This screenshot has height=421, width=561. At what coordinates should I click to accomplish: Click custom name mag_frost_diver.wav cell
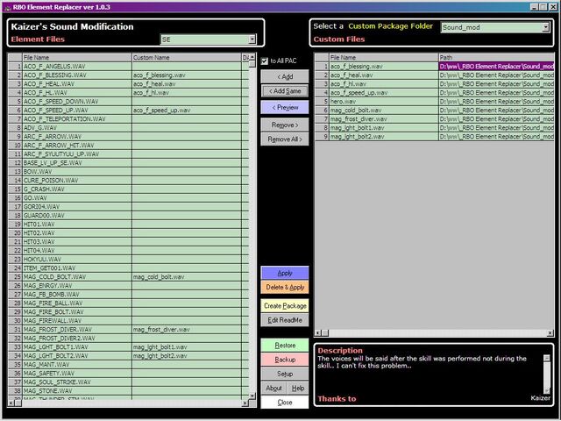point(187,330)
